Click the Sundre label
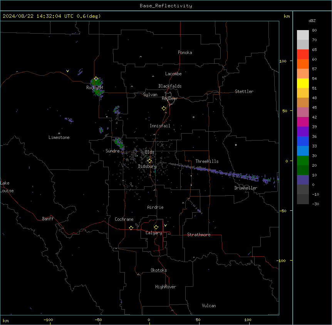Image resolution: width=332 pixels, height=325 pixels. 112,151
